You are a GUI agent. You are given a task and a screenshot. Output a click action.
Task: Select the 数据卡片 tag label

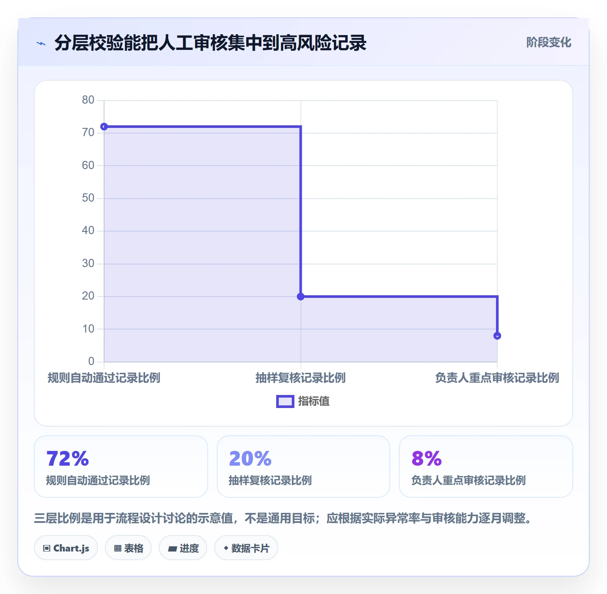pos(250,548)
